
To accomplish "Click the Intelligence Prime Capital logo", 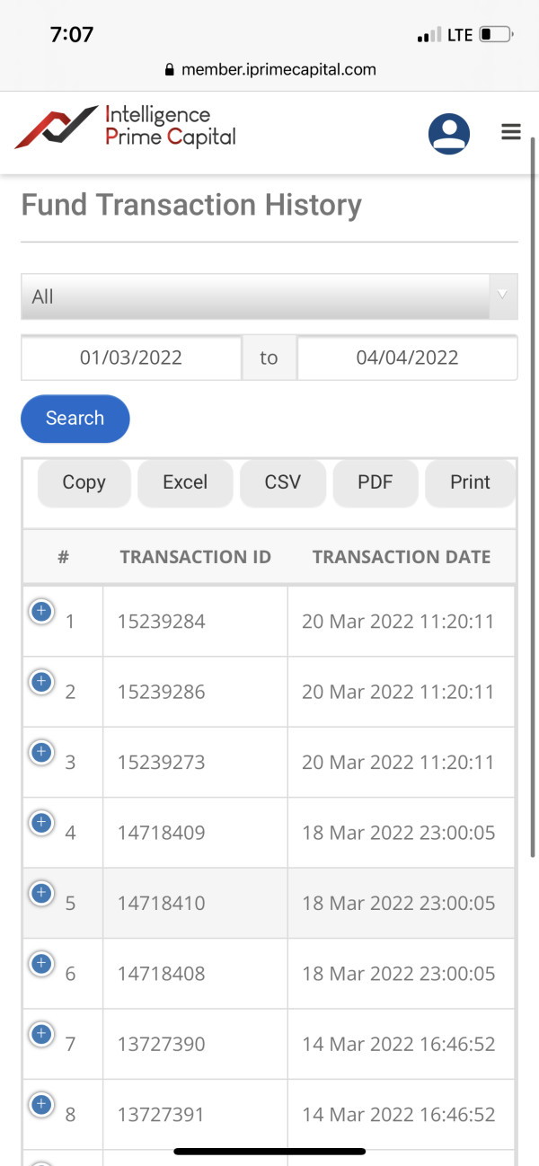I will tap(126, 127).
